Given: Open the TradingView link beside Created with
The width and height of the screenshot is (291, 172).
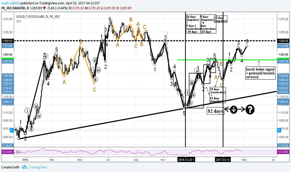Looking at the screenshot, I should point(38,167).
